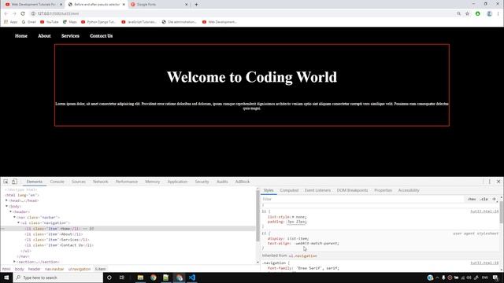The height and width of the screenshot is (283, 504).
Task: Open the Performance tab in DevTools
Action: 127,182
